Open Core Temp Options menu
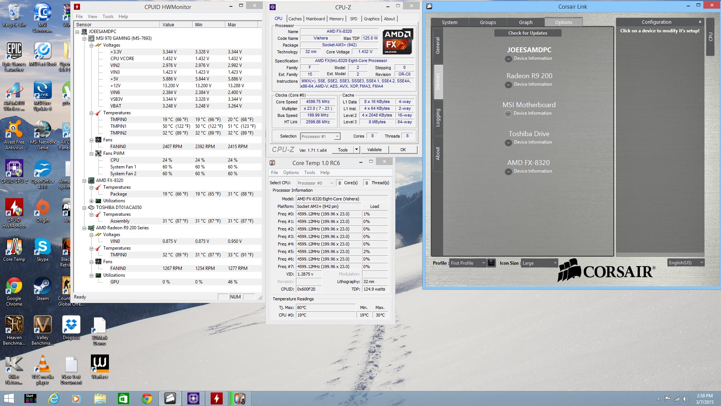 tap(291, 173)
